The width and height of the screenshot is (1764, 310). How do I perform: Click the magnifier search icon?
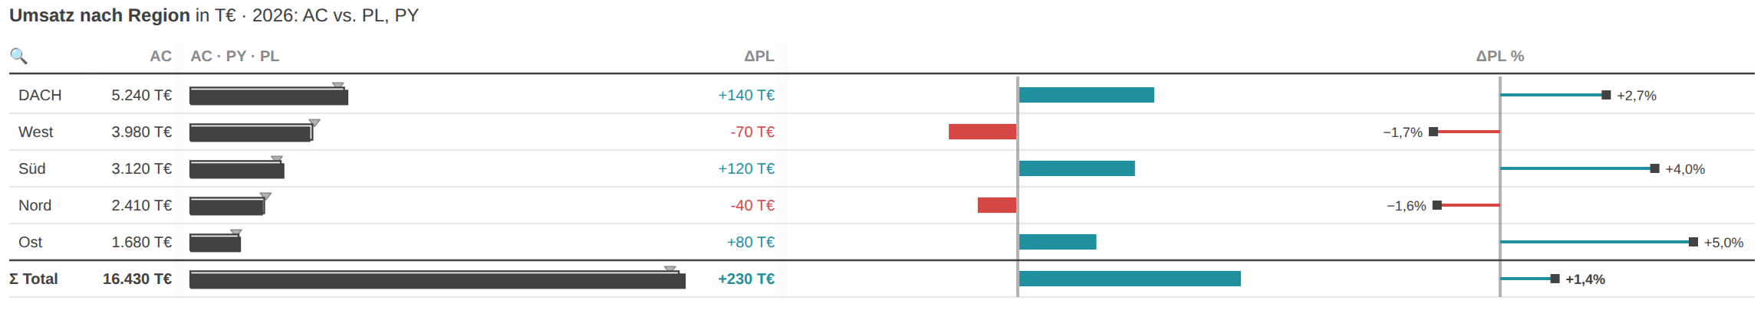pyautogui.click(x=18, y=56)
